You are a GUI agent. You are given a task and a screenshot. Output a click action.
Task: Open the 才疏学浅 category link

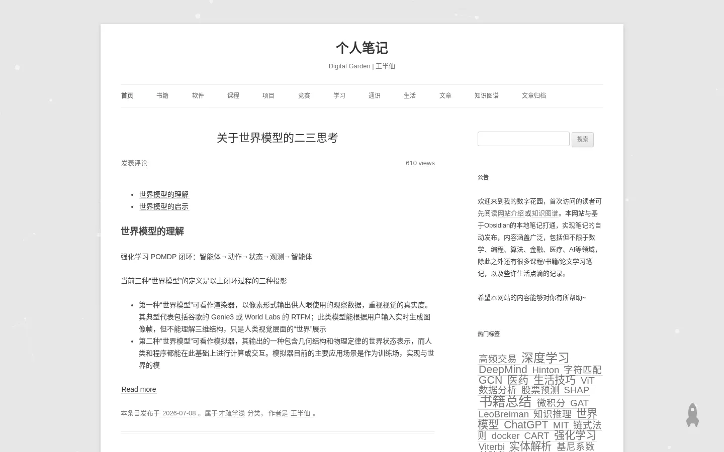pos(232,413)
